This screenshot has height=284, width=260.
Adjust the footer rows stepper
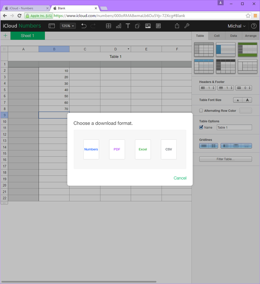pyautogui.click(x=244, y=88)
